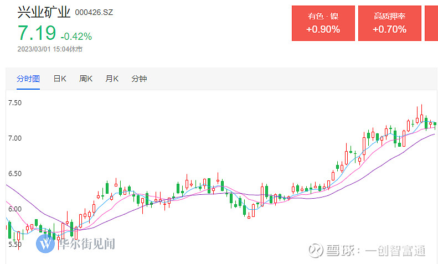Click the timestamp 2023/03/01 15:04休市

pyautogui.click(x=50, y=49)
